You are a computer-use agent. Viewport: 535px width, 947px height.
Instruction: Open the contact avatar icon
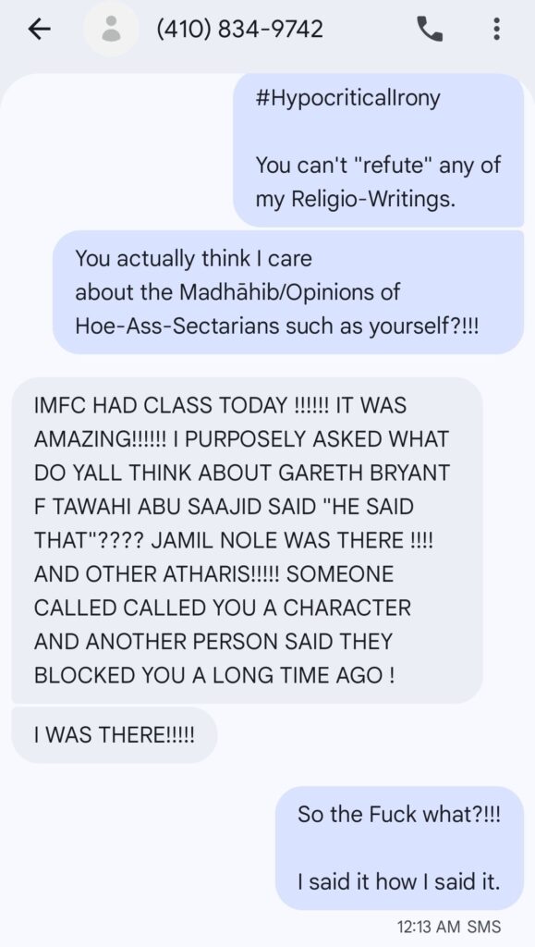tap(110, 29)
